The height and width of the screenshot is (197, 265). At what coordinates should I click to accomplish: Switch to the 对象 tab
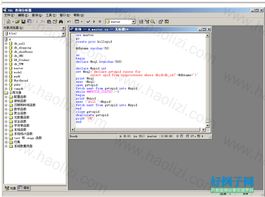[x=11, y=188]
